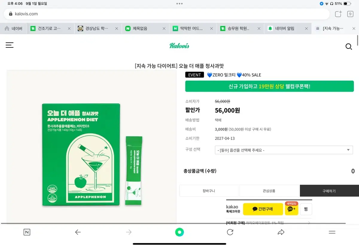Open the browser menu at bottom right
Screen dimensions: 359x247
tap(332, 232)
